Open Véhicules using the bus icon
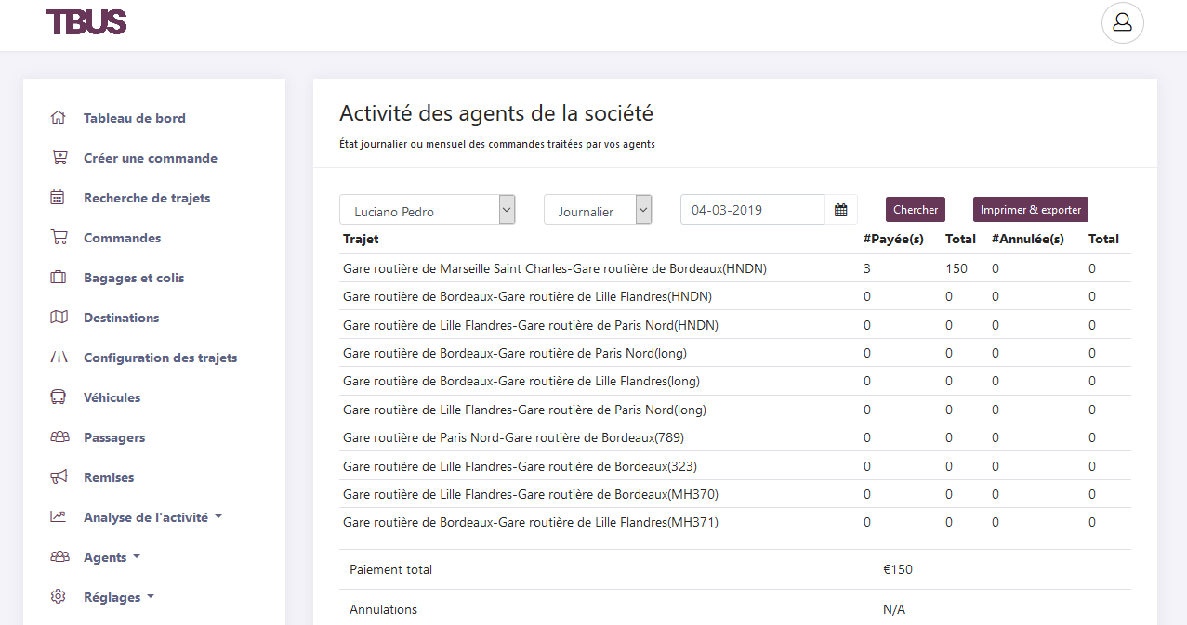This screenshot has width=1187, height=625. [58, 397]
